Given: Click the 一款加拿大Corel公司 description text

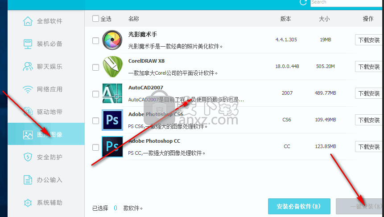Looking at the screenshot, I should 173,73.
